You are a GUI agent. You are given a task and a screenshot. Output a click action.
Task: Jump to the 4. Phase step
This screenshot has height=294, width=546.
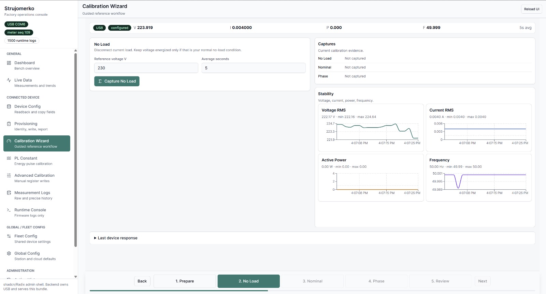(376, 281)
